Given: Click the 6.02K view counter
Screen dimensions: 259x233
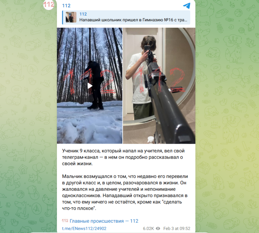Looking at the screenshot, I should tap(148, 228).
